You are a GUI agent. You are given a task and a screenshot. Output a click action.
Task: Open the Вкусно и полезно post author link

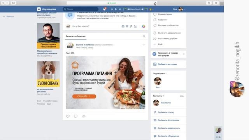coord(85,45)
